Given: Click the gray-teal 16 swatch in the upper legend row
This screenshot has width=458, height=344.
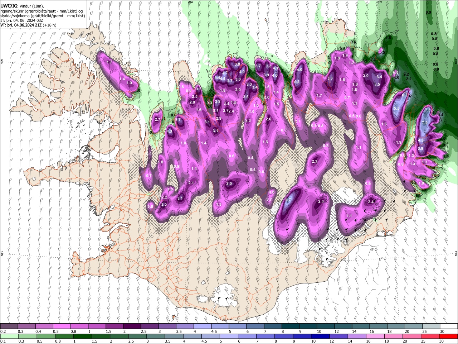Looking at the screenshot, I should 379,326.
